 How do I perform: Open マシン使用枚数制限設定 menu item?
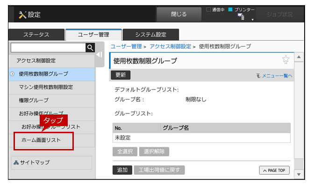pos(52,87)
